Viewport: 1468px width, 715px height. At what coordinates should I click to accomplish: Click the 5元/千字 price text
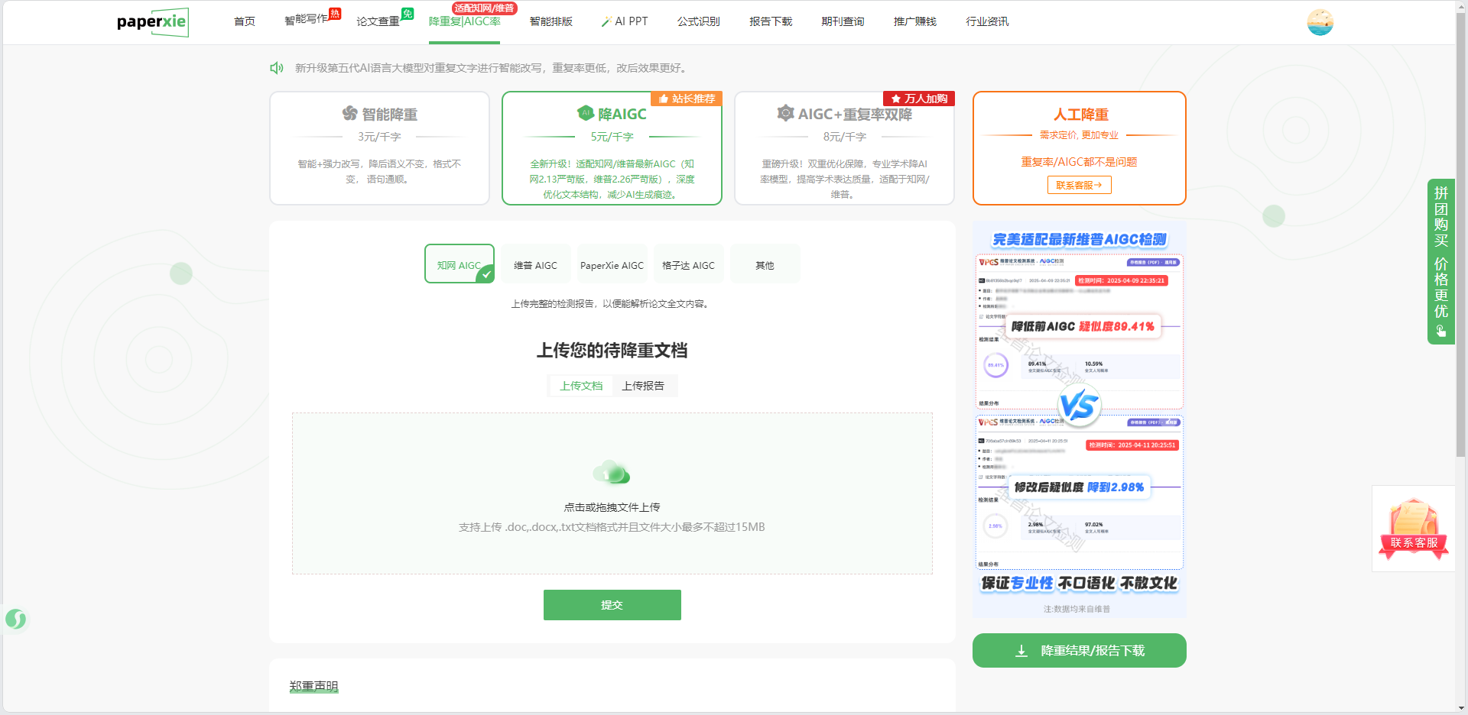(612, 137)
